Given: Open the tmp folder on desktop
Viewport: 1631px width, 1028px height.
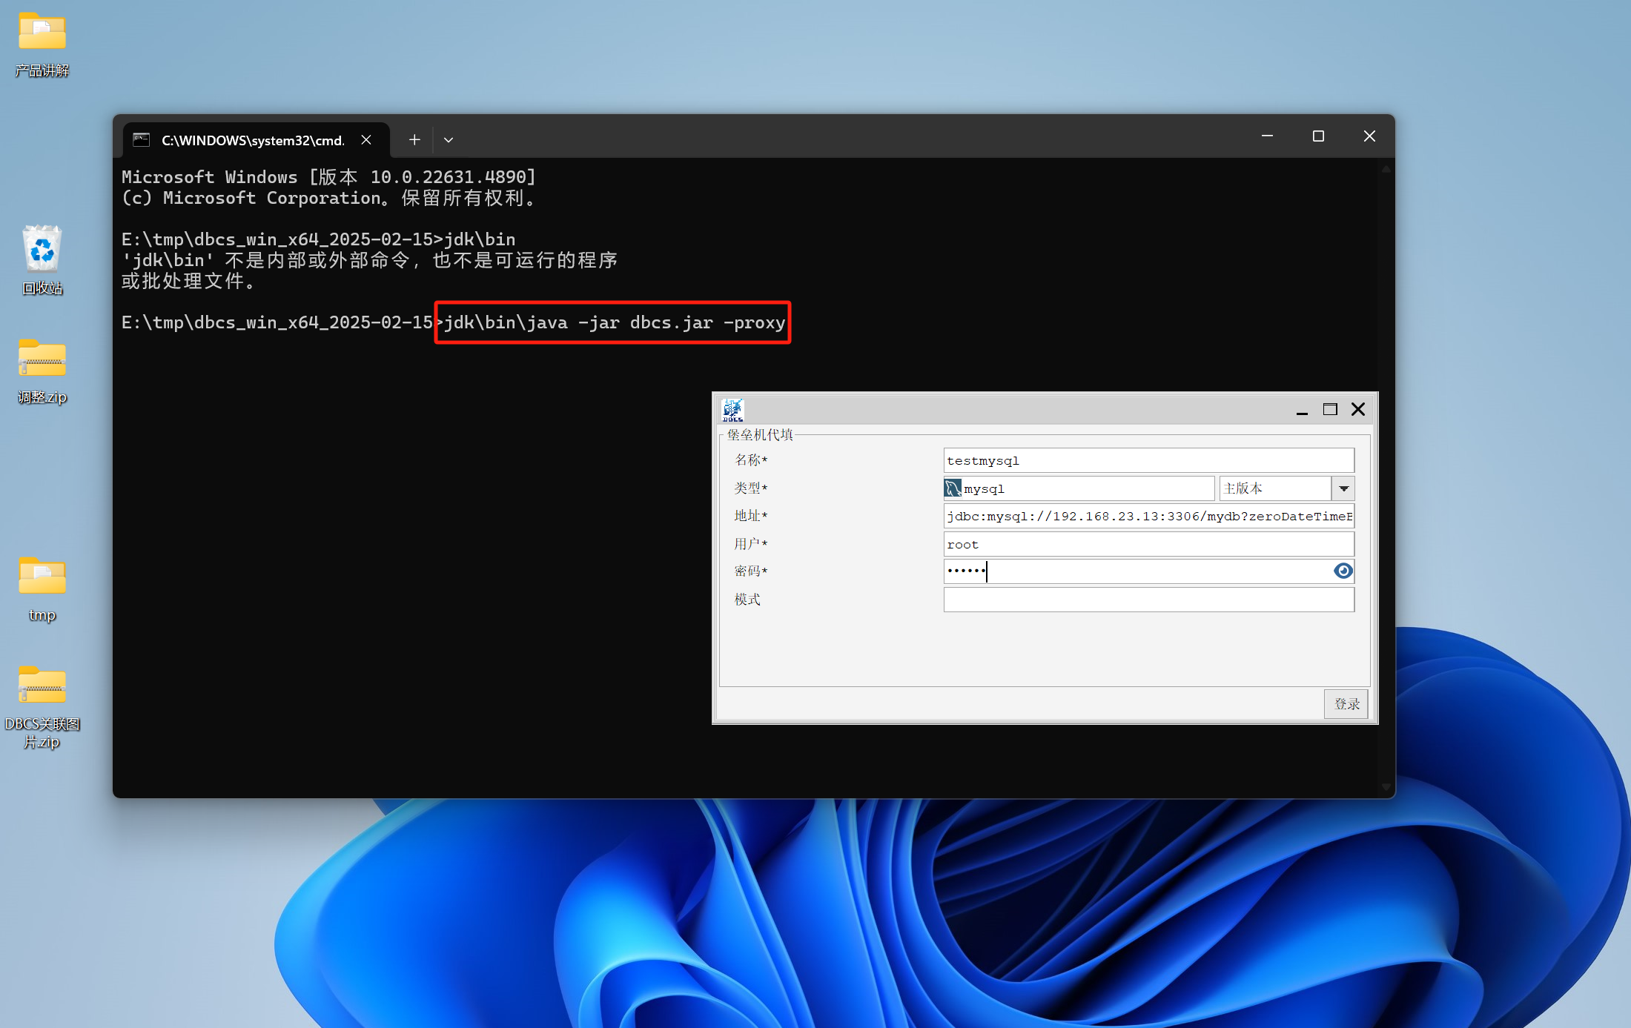Looking at the screenshot, I should point(42,577).
